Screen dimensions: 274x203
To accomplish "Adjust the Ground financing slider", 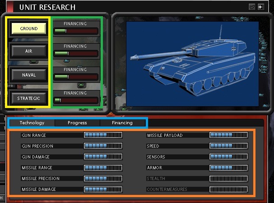I will (x=76, y=31).
